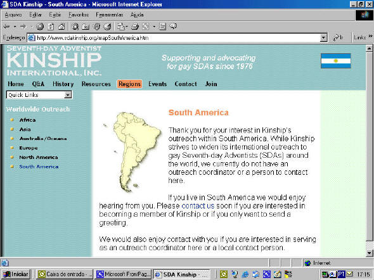Switch to Caixa de entrada taskbar window
This screenshot has height=280, width=374.
tap(65, 274)
